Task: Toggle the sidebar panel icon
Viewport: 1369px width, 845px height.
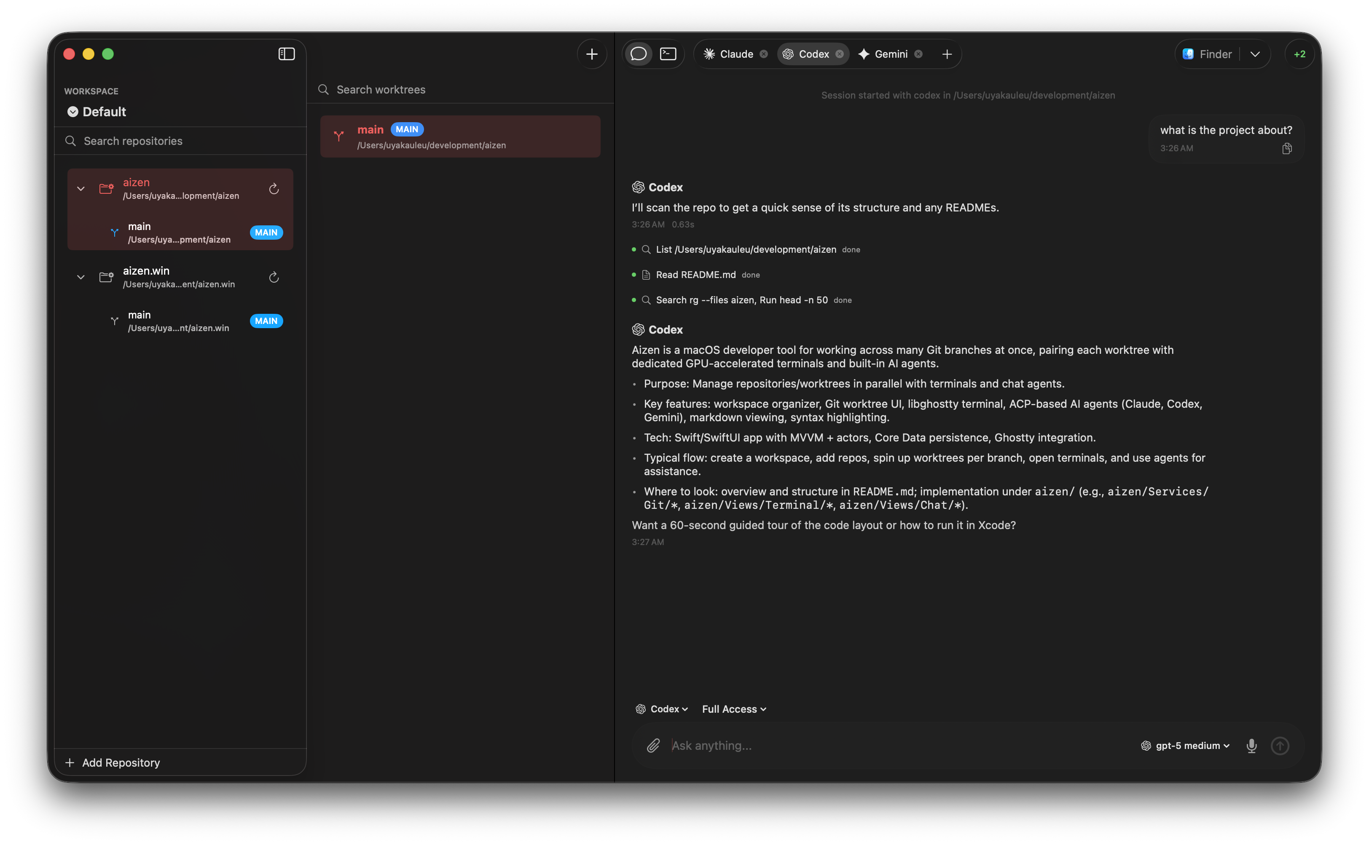Action: pyautogui.click(x=286, y=53)
